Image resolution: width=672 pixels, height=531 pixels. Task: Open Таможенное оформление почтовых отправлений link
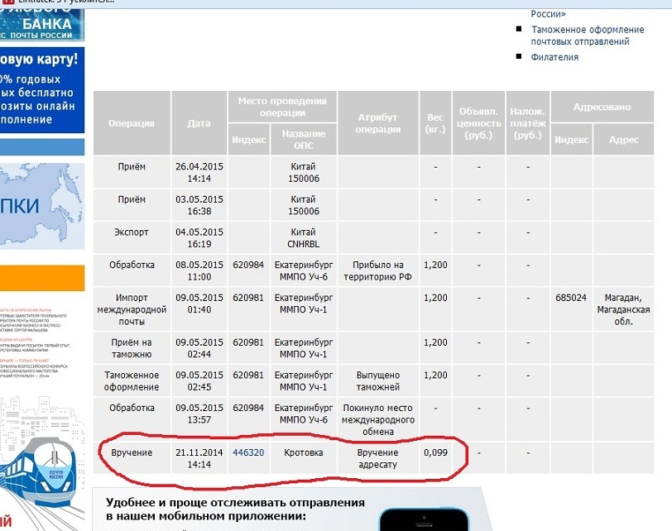(580, 35)
